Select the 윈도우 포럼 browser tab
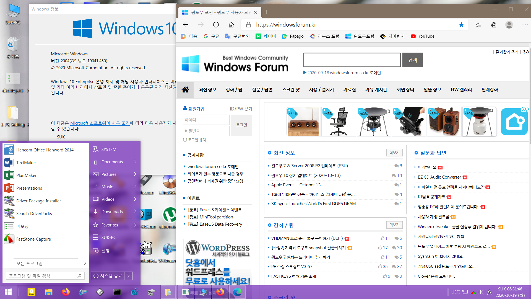The image size is (531, 299). click(x=220, y=12)
